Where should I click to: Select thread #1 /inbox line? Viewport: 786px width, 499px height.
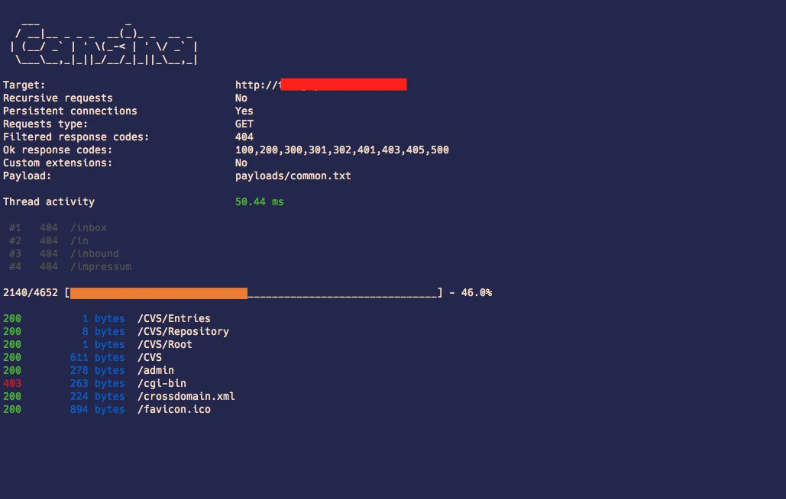[x=58, y=227]
